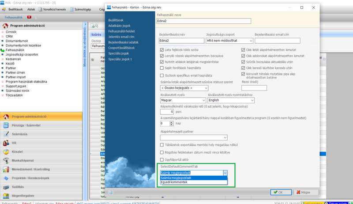Open the Idegenforgalom palm tree icon

(6, 196)
